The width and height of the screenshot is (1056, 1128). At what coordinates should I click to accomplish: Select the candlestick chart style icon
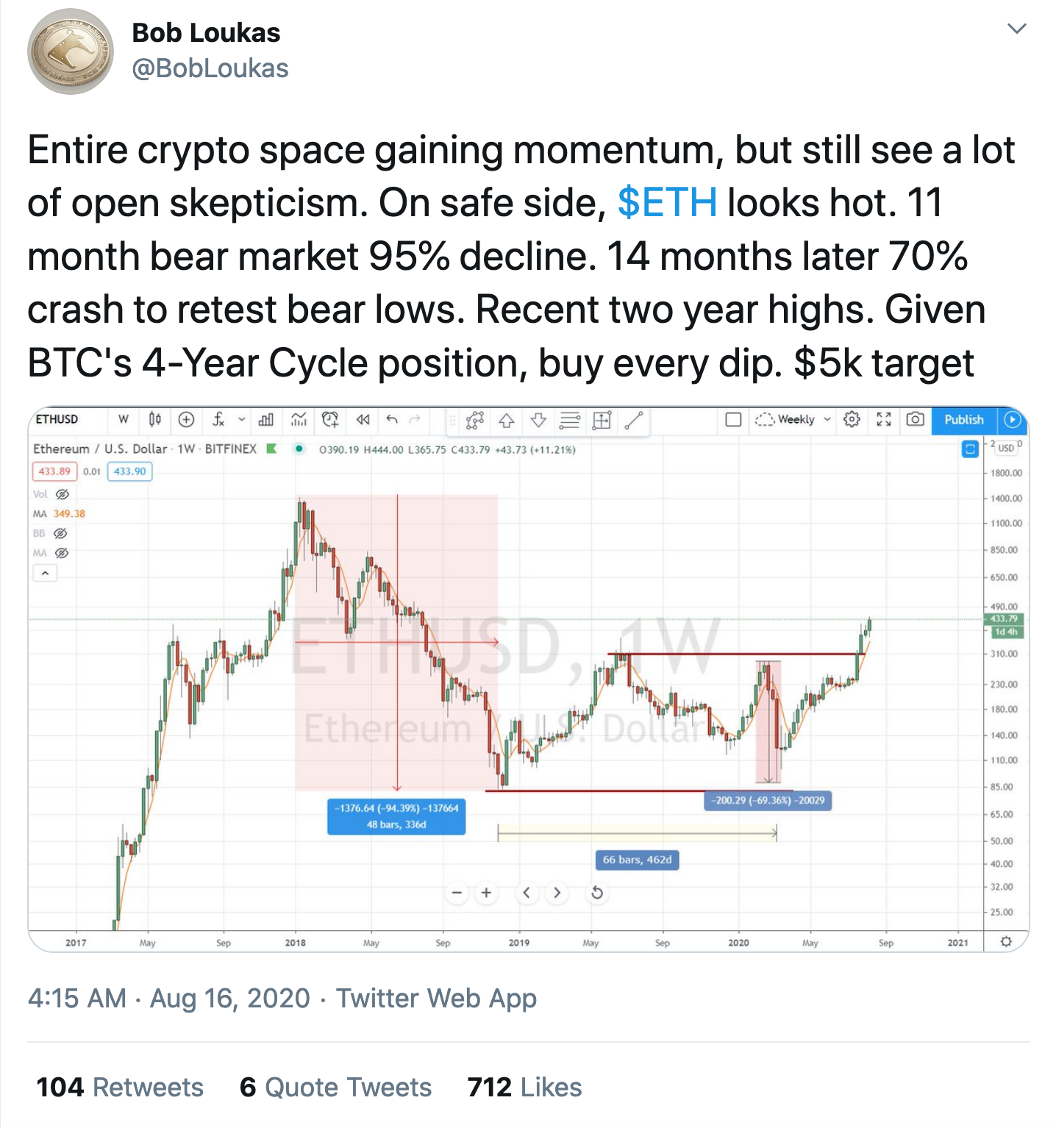pyautogui.click(x=154, y=421)
